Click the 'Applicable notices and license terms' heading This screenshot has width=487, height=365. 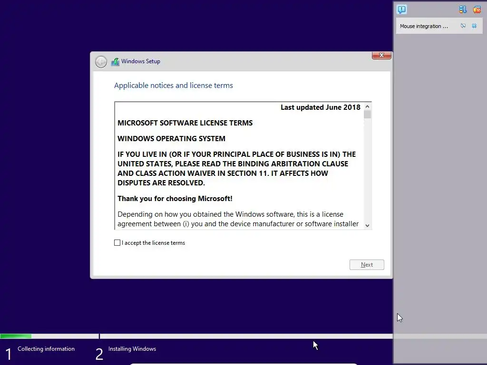(173, 86)
